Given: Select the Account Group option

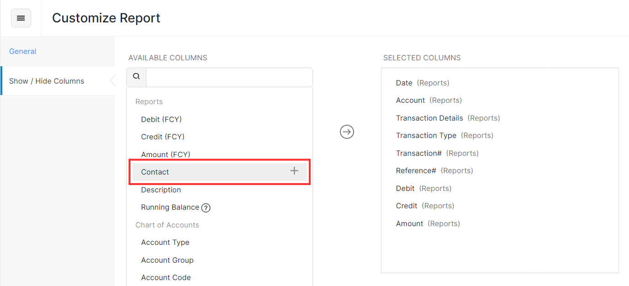Looking at the screenshot, I should pos(167,260).
